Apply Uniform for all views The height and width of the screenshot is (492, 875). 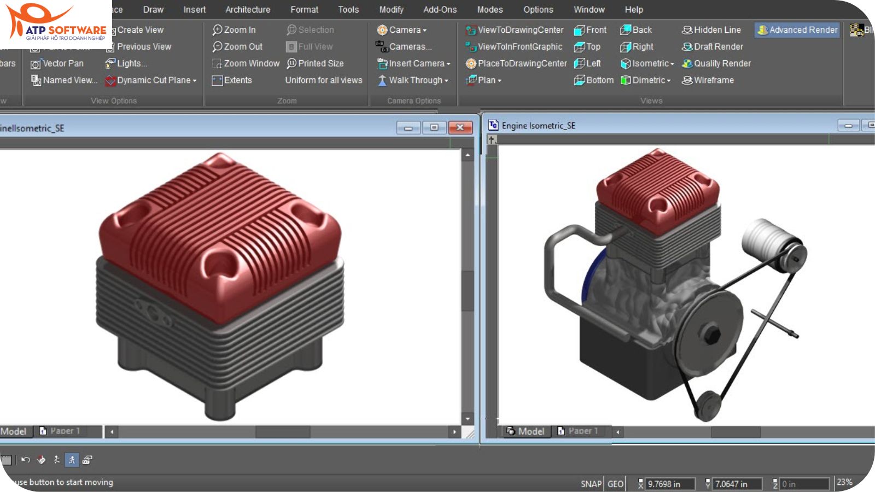[x=323, y=80]
